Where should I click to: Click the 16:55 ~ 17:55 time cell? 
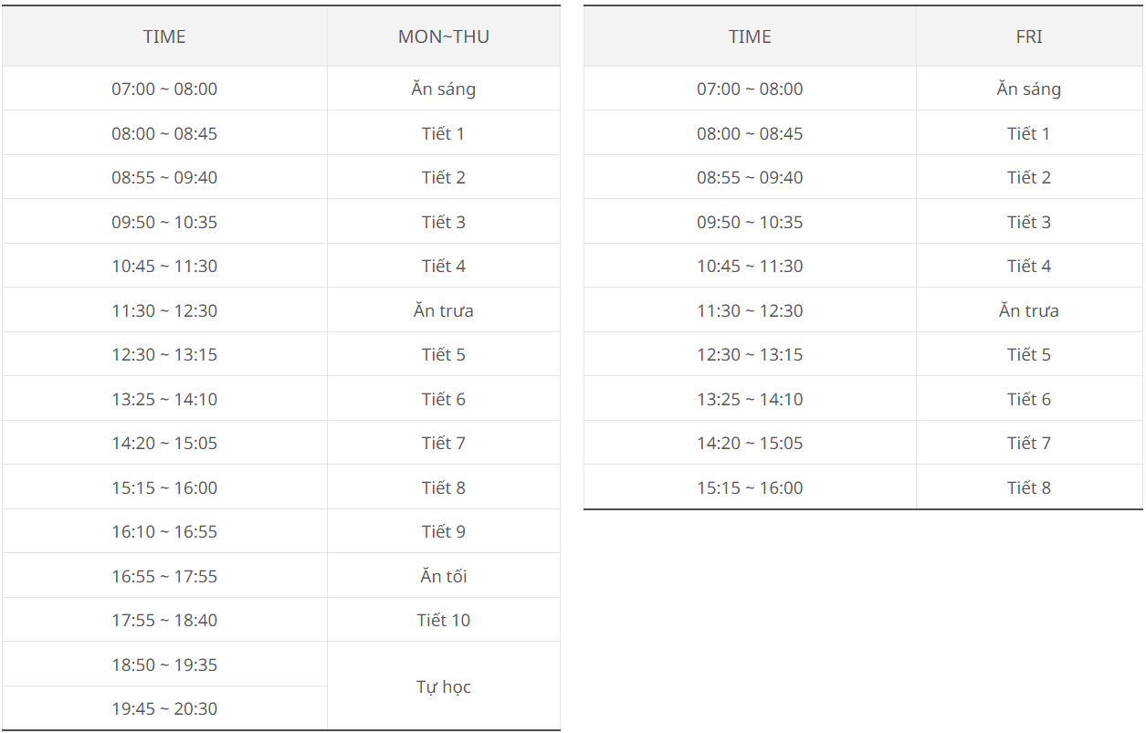(164, 576)
